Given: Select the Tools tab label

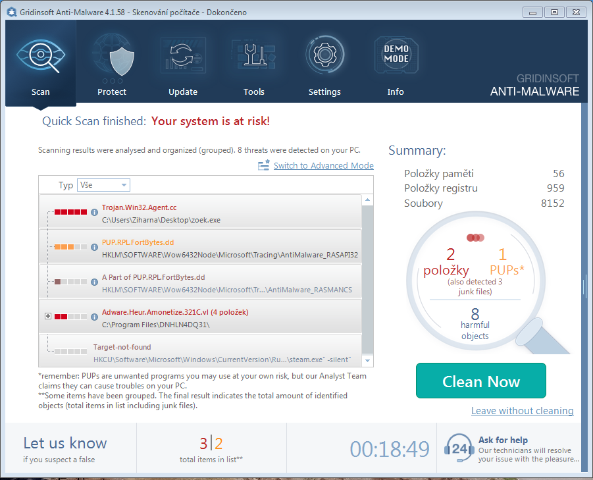Looking at the screenshot, I should 254,92.
